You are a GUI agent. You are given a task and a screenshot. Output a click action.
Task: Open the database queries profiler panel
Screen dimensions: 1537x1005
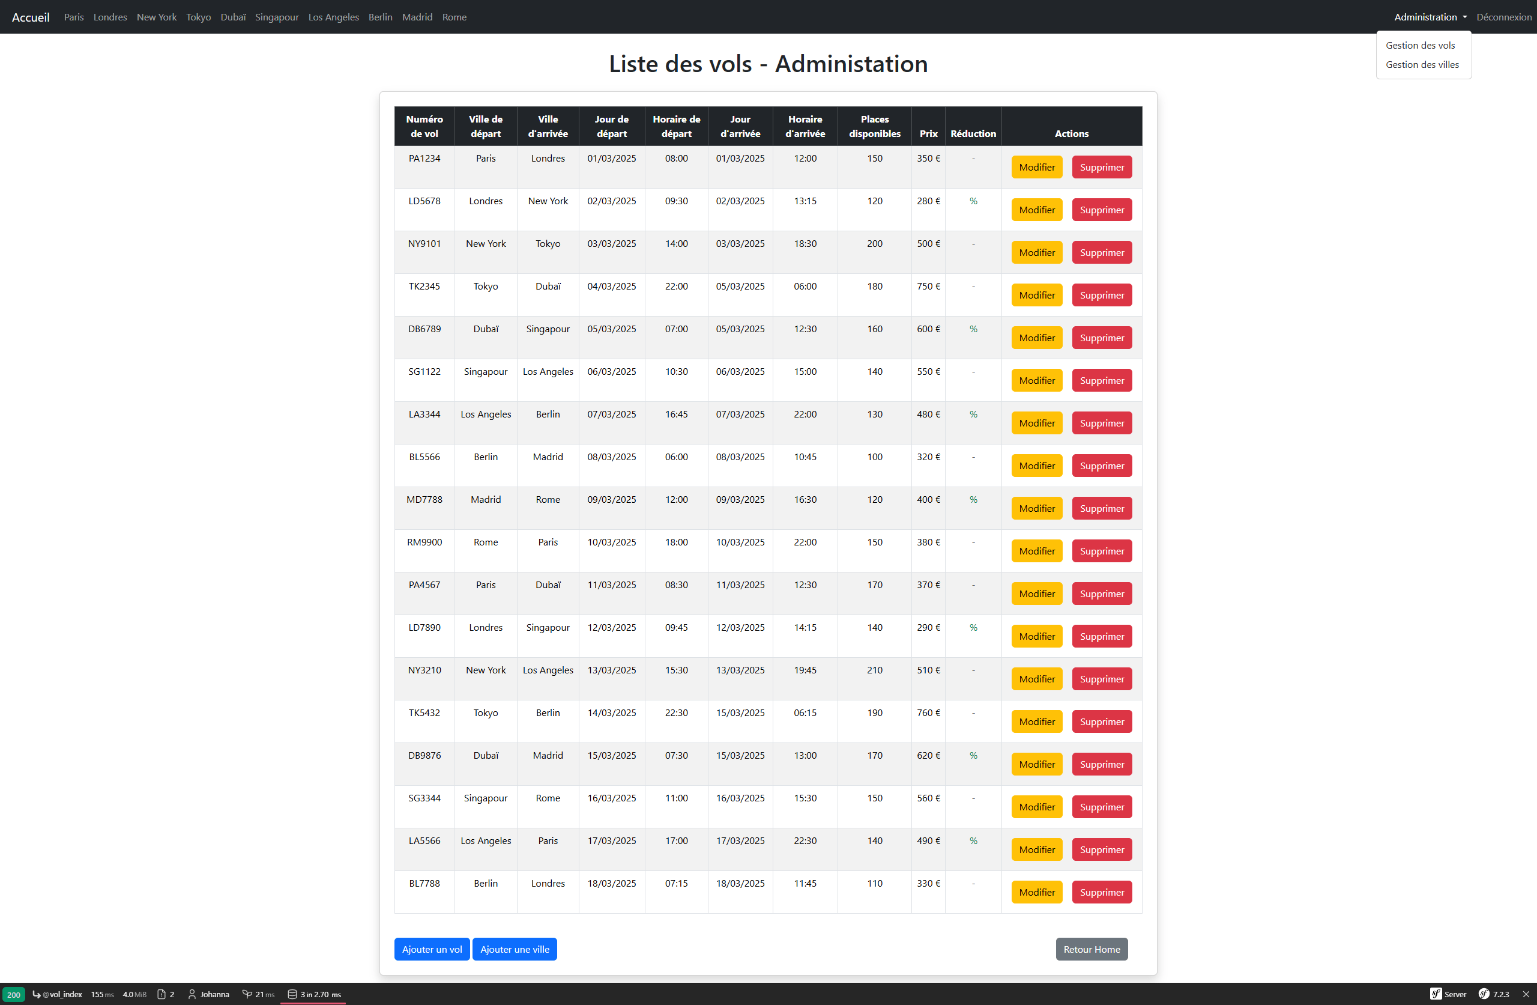314,994
